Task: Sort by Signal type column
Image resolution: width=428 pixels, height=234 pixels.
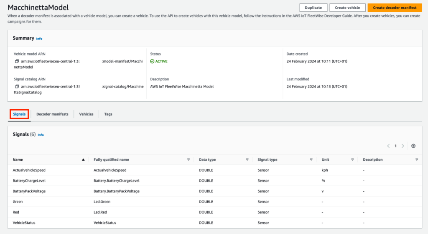Action: [311, 159]
